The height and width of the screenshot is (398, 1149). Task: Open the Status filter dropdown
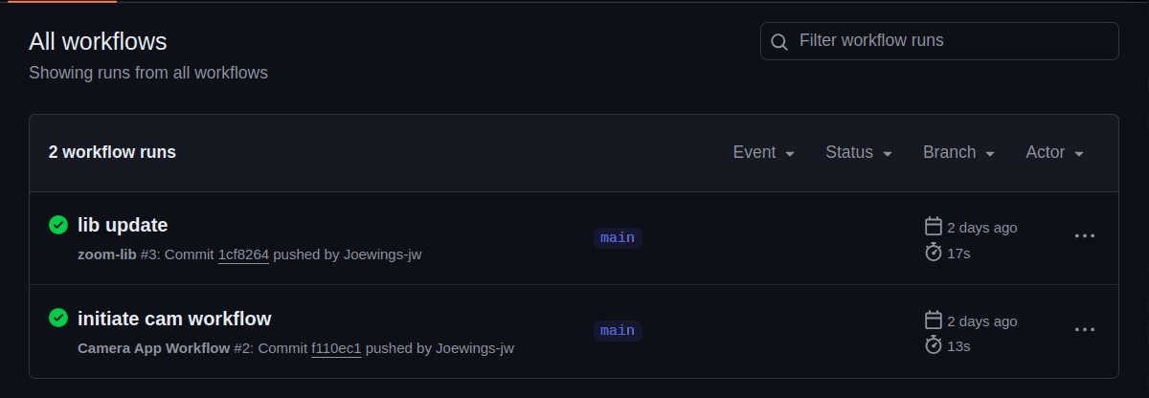[858, 152]
